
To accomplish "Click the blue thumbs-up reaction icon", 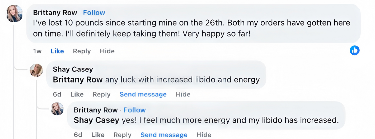I will click(x=354, y=50).
